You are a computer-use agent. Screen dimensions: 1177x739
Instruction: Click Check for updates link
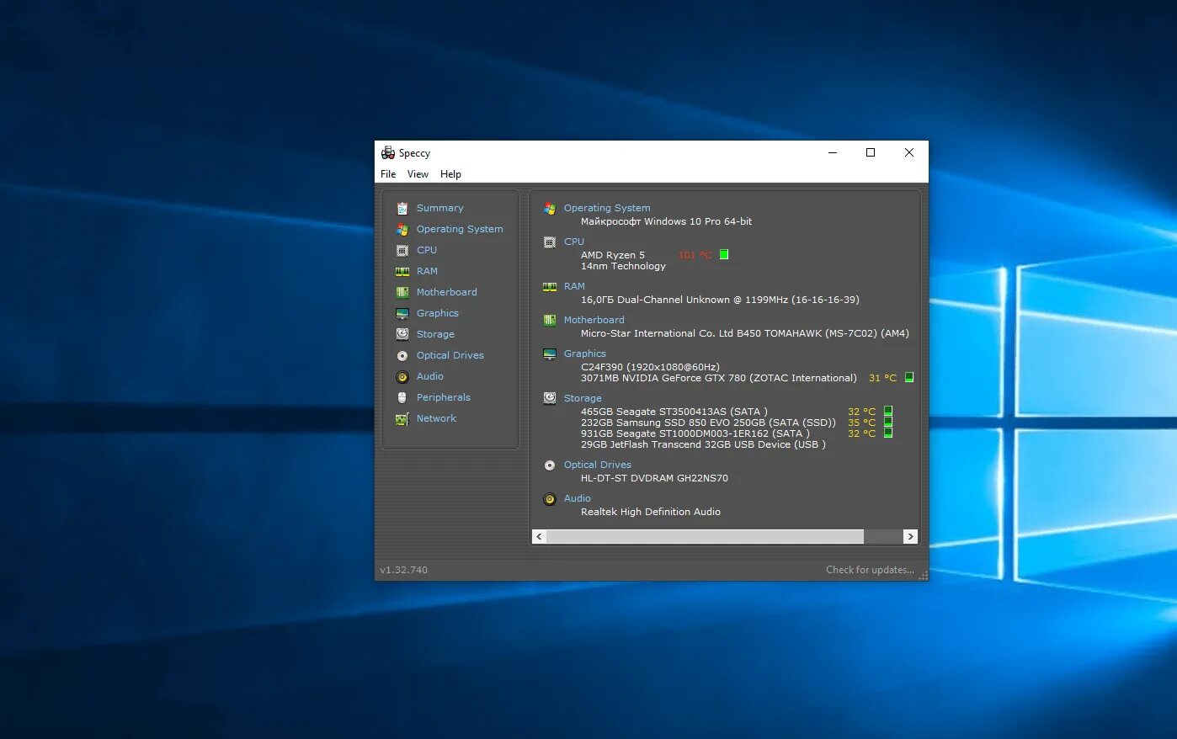tap(870, 570)
